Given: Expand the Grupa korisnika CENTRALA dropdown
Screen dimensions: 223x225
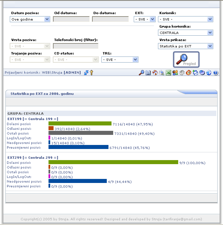Looking at the screenshot, I should click(x=186, y=33).
